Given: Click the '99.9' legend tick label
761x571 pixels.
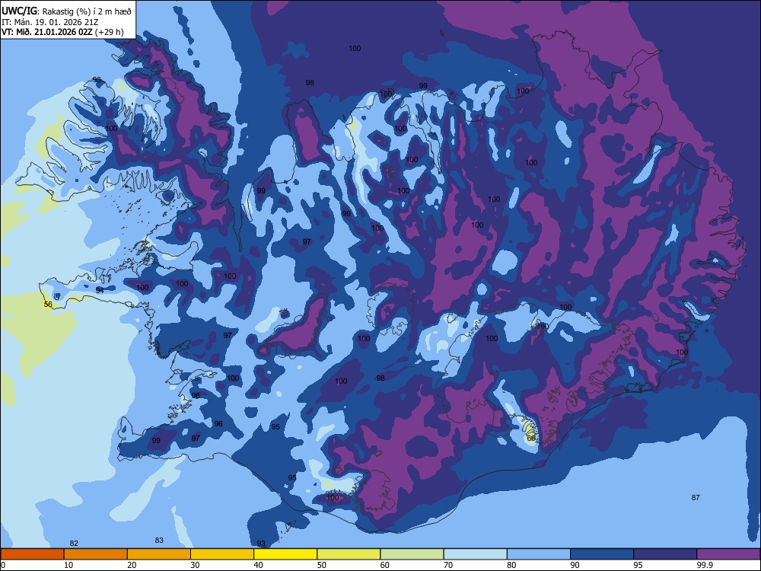Looking at the screenshot, I should pos(705,565).
